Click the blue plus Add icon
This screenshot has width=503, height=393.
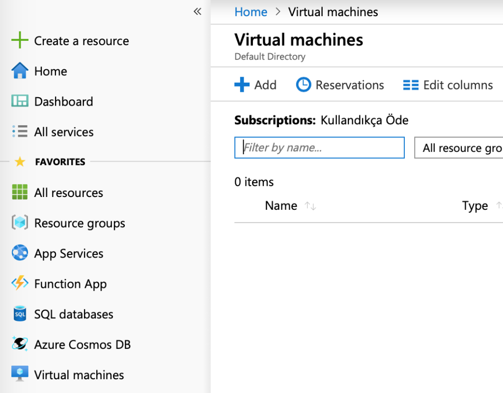click(x=242, y=84)
